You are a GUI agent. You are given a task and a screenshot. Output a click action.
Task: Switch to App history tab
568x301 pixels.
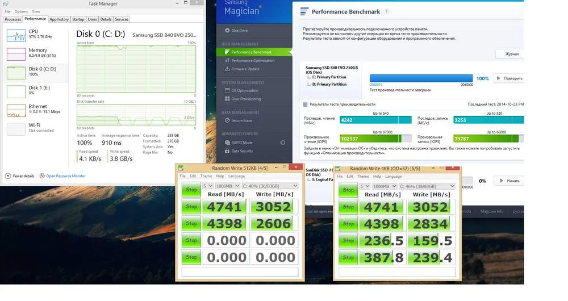click(59, 19)
